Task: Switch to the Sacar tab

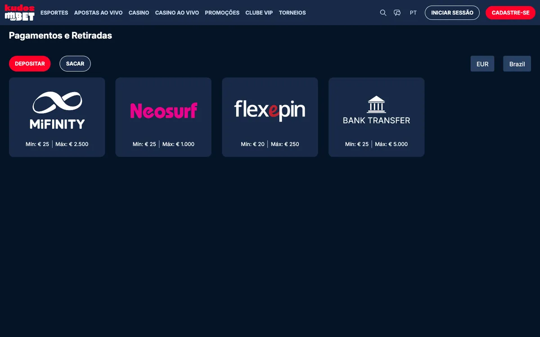Action: pyautogui.click(x=75, y=64)
